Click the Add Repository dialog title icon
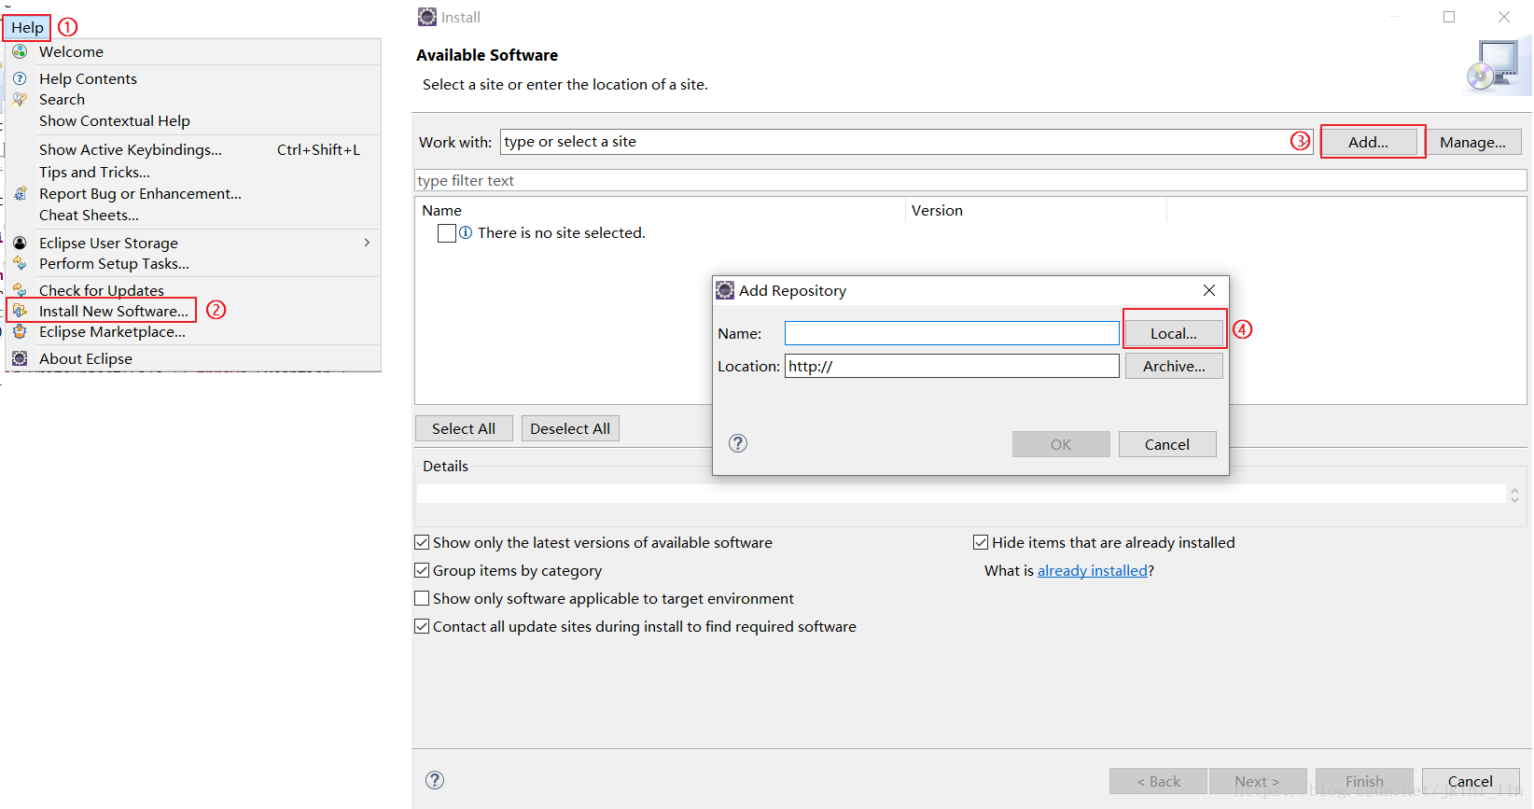1534x809 pixels. point(725,290)
